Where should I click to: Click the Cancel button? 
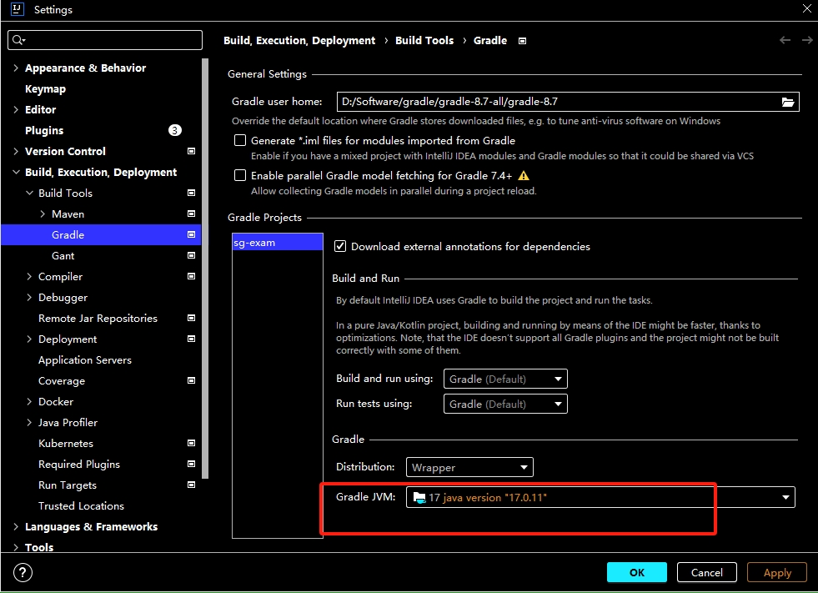pyautogui.click(x=707, y=572)
